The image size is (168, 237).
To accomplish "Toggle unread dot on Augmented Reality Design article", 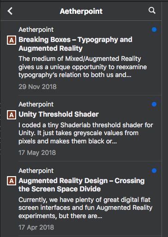I will pyautogui.click(x=154, y=171).
